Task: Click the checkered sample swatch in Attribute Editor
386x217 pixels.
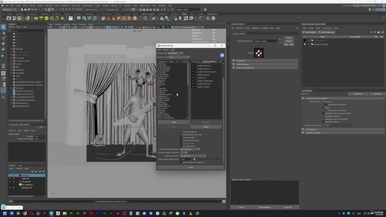Action: [x=259, y=53]
